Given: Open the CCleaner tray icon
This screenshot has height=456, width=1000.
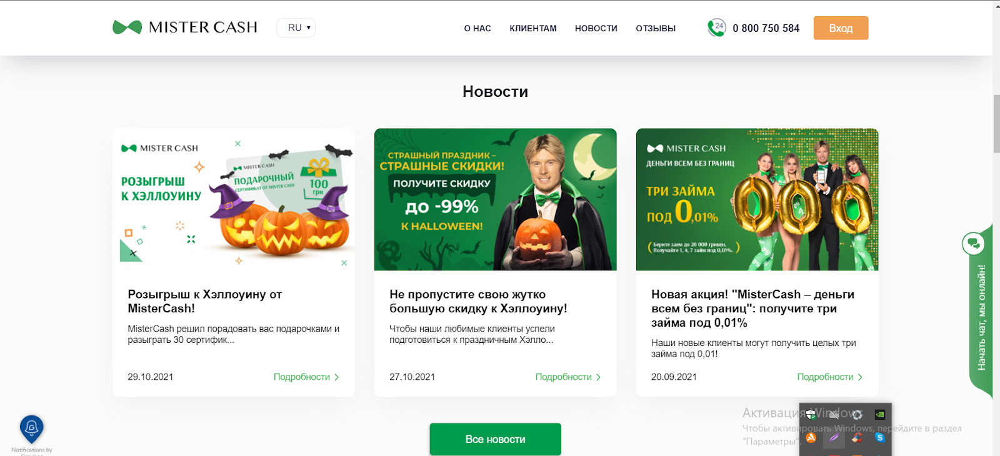Looking at the screenshot, I should click(857, 437).
